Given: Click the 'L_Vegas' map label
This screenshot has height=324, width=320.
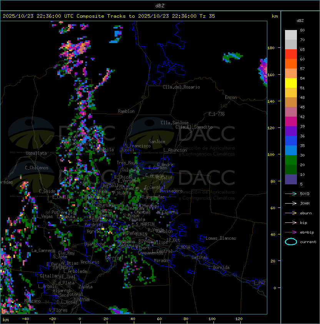Looking at the screenshot, I should click(x=45, y=216).
